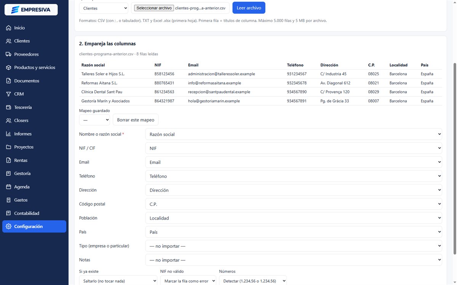Click the Seleccionar archivo button
The width and height of the screenshot is (457, 285).
pos(154,8)
